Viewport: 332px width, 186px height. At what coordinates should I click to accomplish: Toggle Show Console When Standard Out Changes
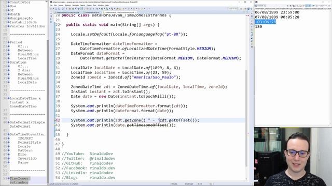pos(307,6)
